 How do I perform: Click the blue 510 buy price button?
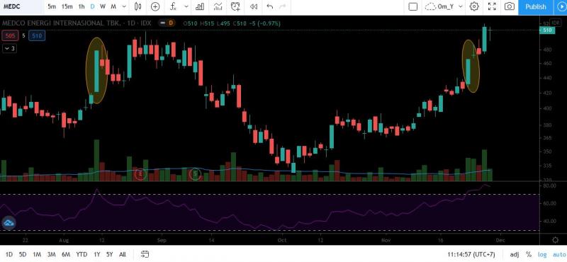[x=38, y=35]
